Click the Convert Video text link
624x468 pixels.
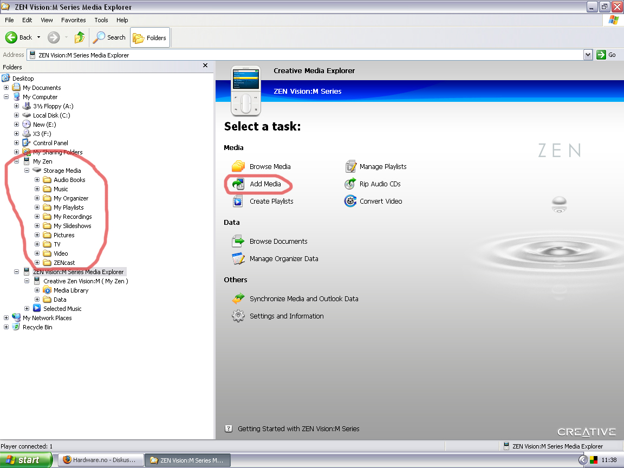381,201
